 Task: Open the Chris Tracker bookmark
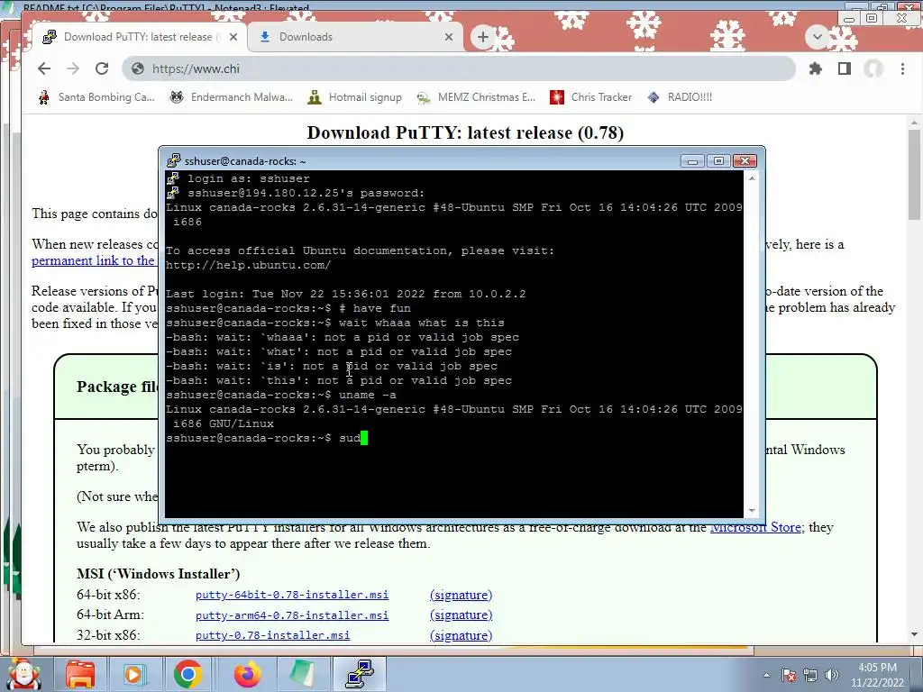point(591,97)
